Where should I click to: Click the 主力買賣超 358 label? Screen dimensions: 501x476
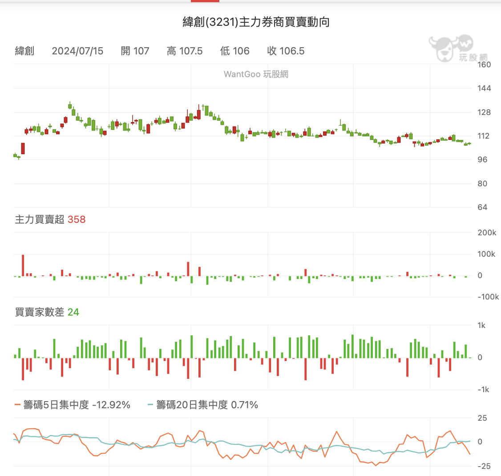point(50,220)
